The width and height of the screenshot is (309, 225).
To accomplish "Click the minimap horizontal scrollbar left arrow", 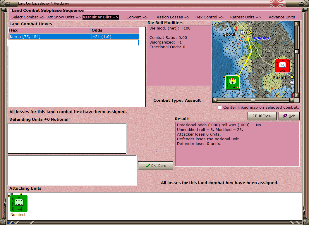I will coord(215,100).
